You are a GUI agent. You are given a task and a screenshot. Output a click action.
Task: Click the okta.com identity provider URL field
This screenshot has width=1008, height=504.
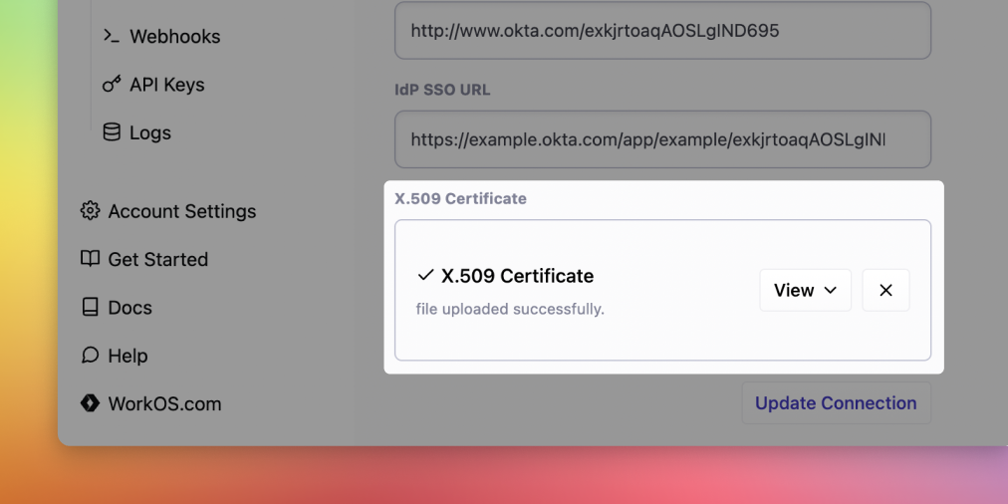click(661, 31)
